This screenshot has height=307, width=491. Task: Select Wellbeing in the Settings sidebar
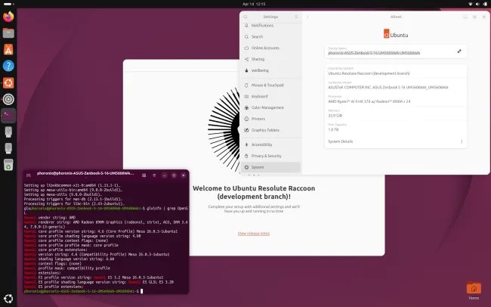pos(271,70)
